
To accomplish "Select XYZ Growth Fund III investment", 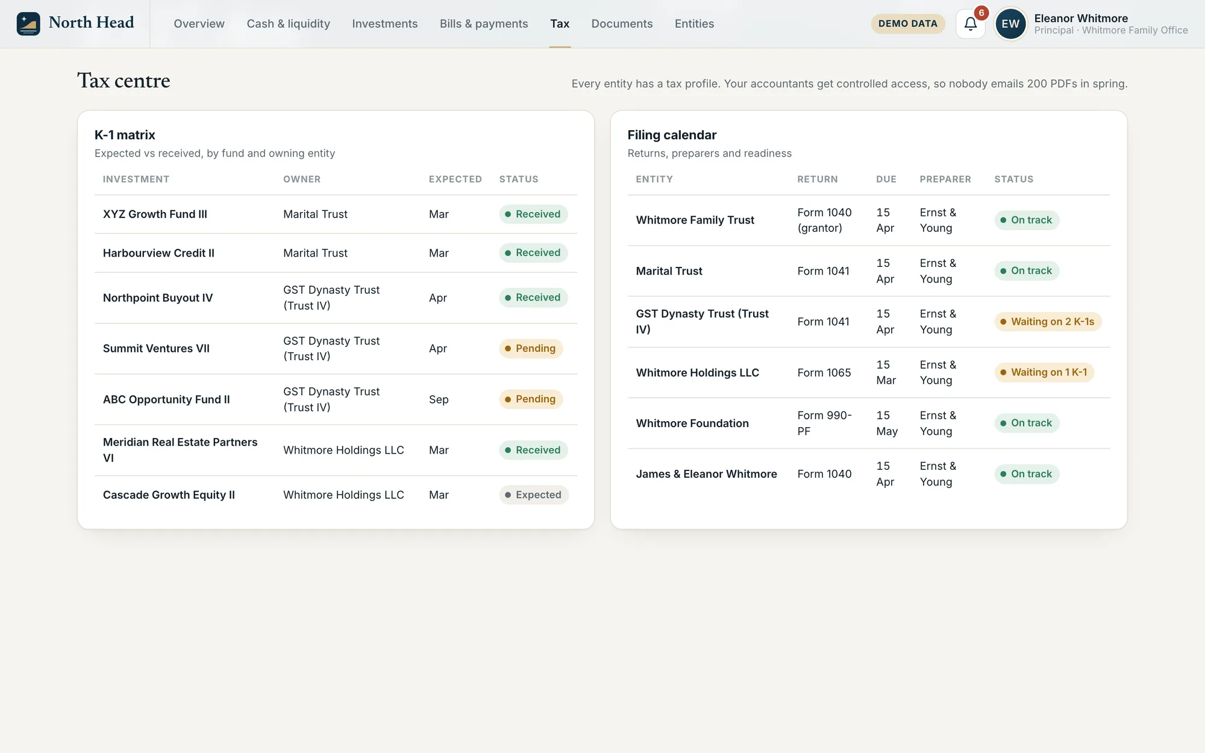I will click(155, 214).
